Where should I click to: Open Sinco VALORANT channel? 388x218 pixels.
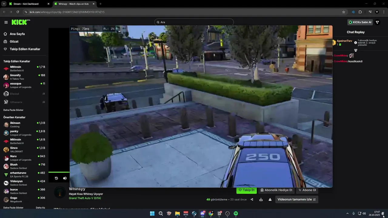click(24, 150)
